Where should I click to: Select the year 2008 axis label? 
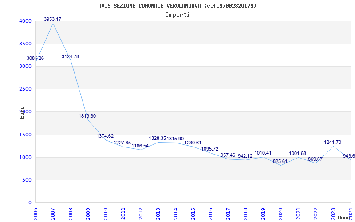pyautogui.click(x=71, y=214)
